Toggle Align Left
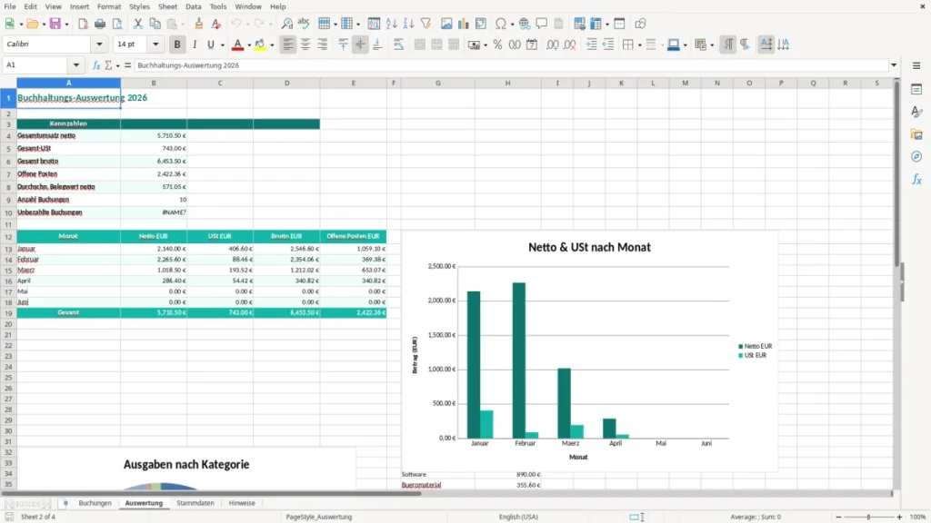This screenshot has height=523, width=931. 288,44
